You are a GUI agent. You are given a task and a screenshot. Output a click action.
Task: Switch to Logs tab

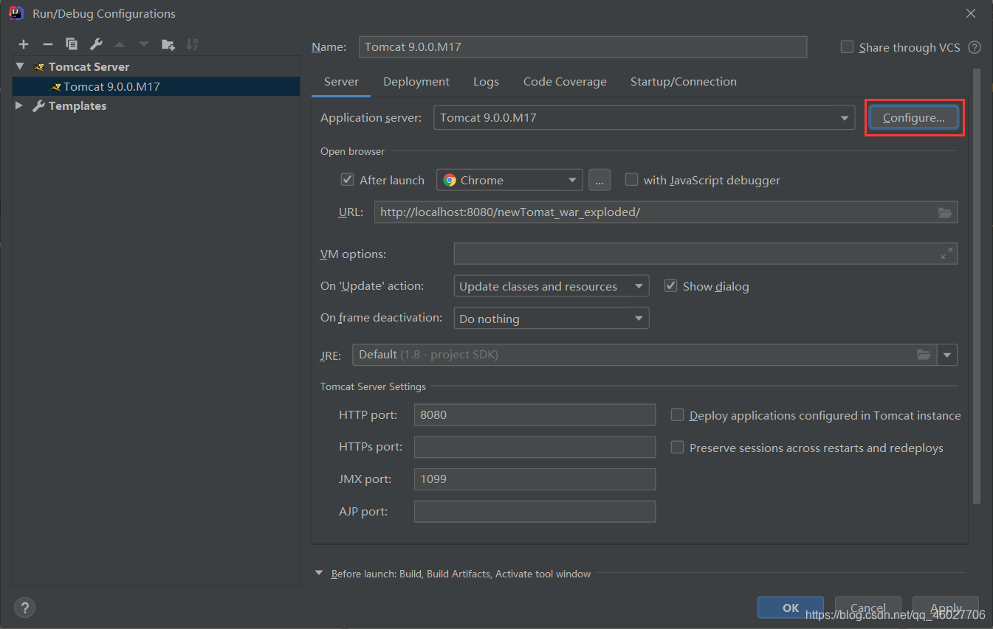click(x=486, y=82)
